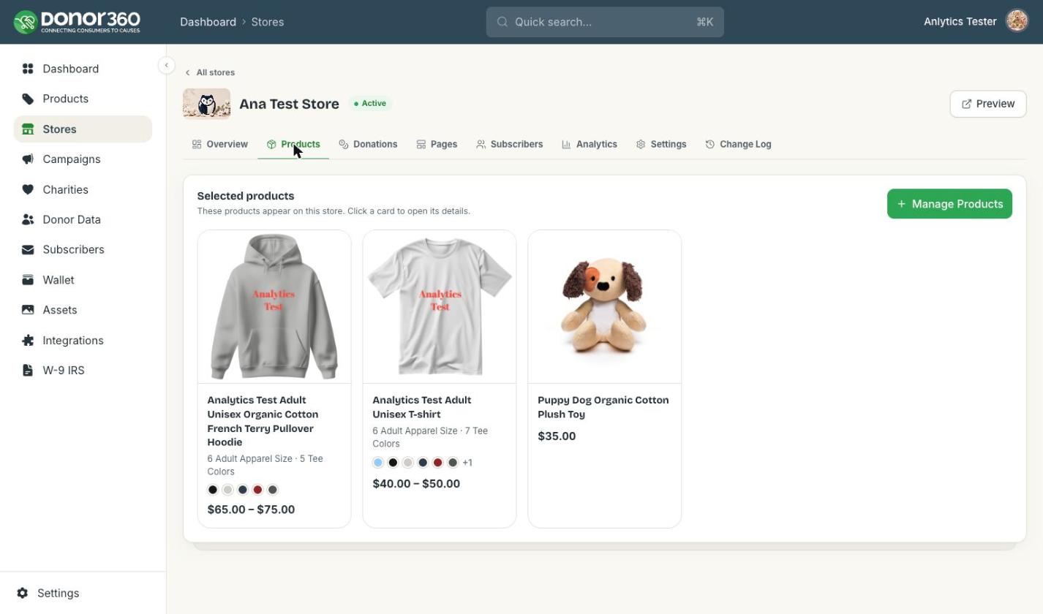Open the store's Settings tab

[661, 144]
